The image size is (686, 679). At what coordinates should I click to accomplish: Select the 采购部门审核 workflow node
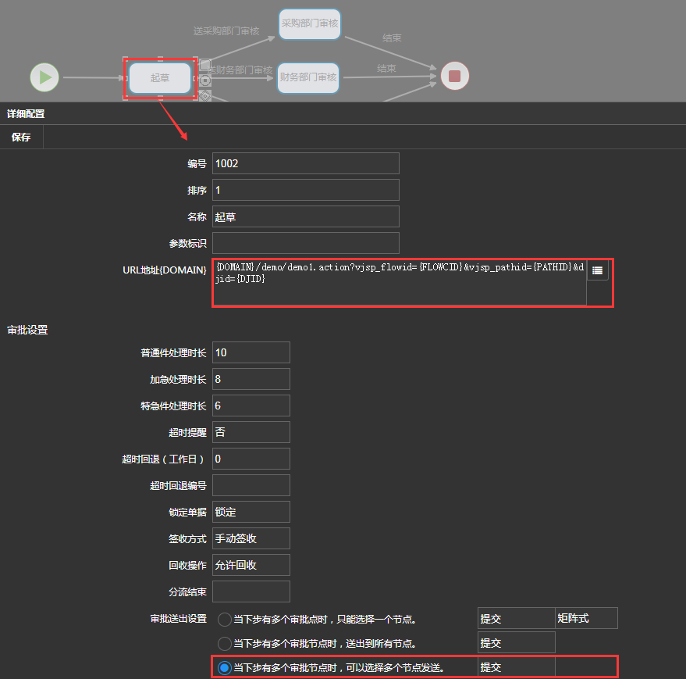click(309, 24)
